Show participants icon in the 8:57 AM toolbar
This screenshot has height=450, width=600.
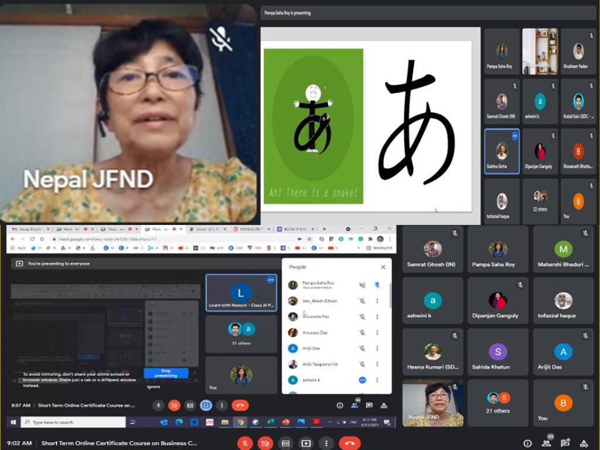tap(354, 405)
